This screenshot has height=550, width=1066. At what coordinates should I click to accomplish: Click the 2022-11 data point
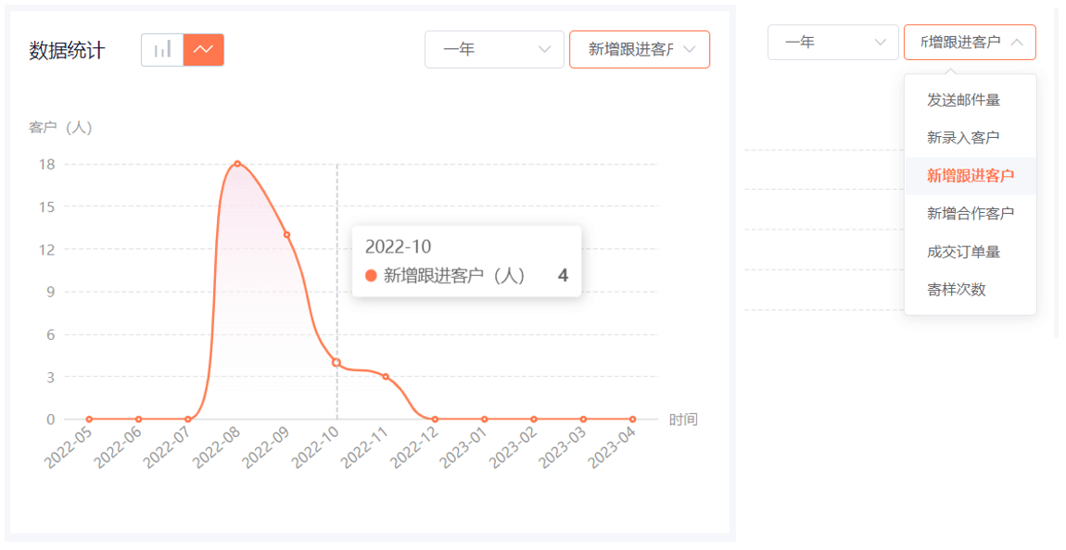(x=386, y=377)
